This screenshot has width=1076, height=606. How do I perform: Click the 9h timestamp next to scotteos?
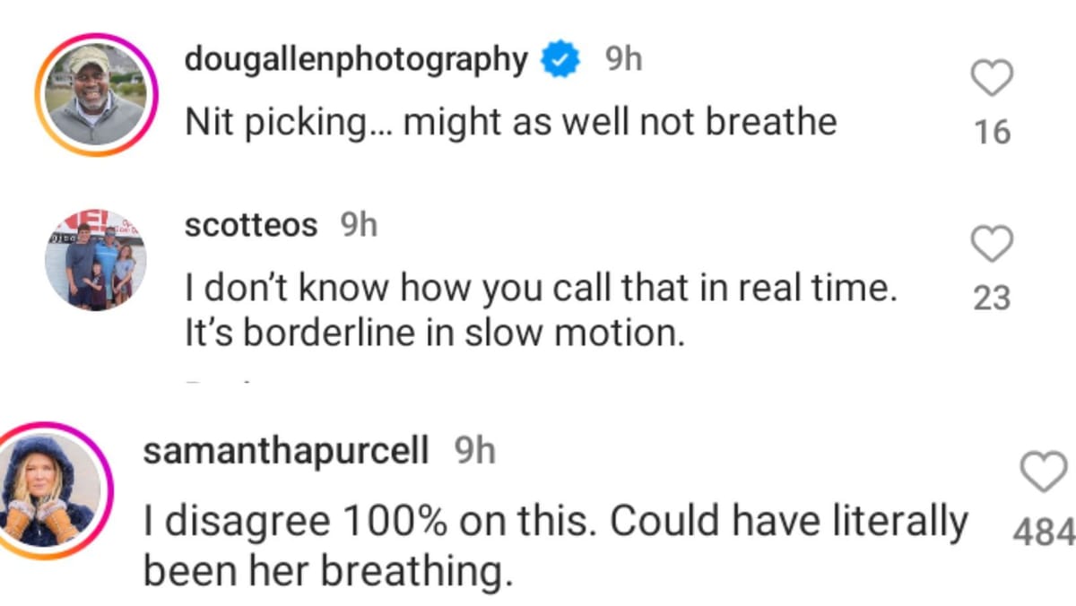coord(359,225)
